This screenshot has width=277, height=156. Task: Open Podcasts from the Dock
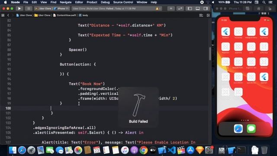point(134,150)
